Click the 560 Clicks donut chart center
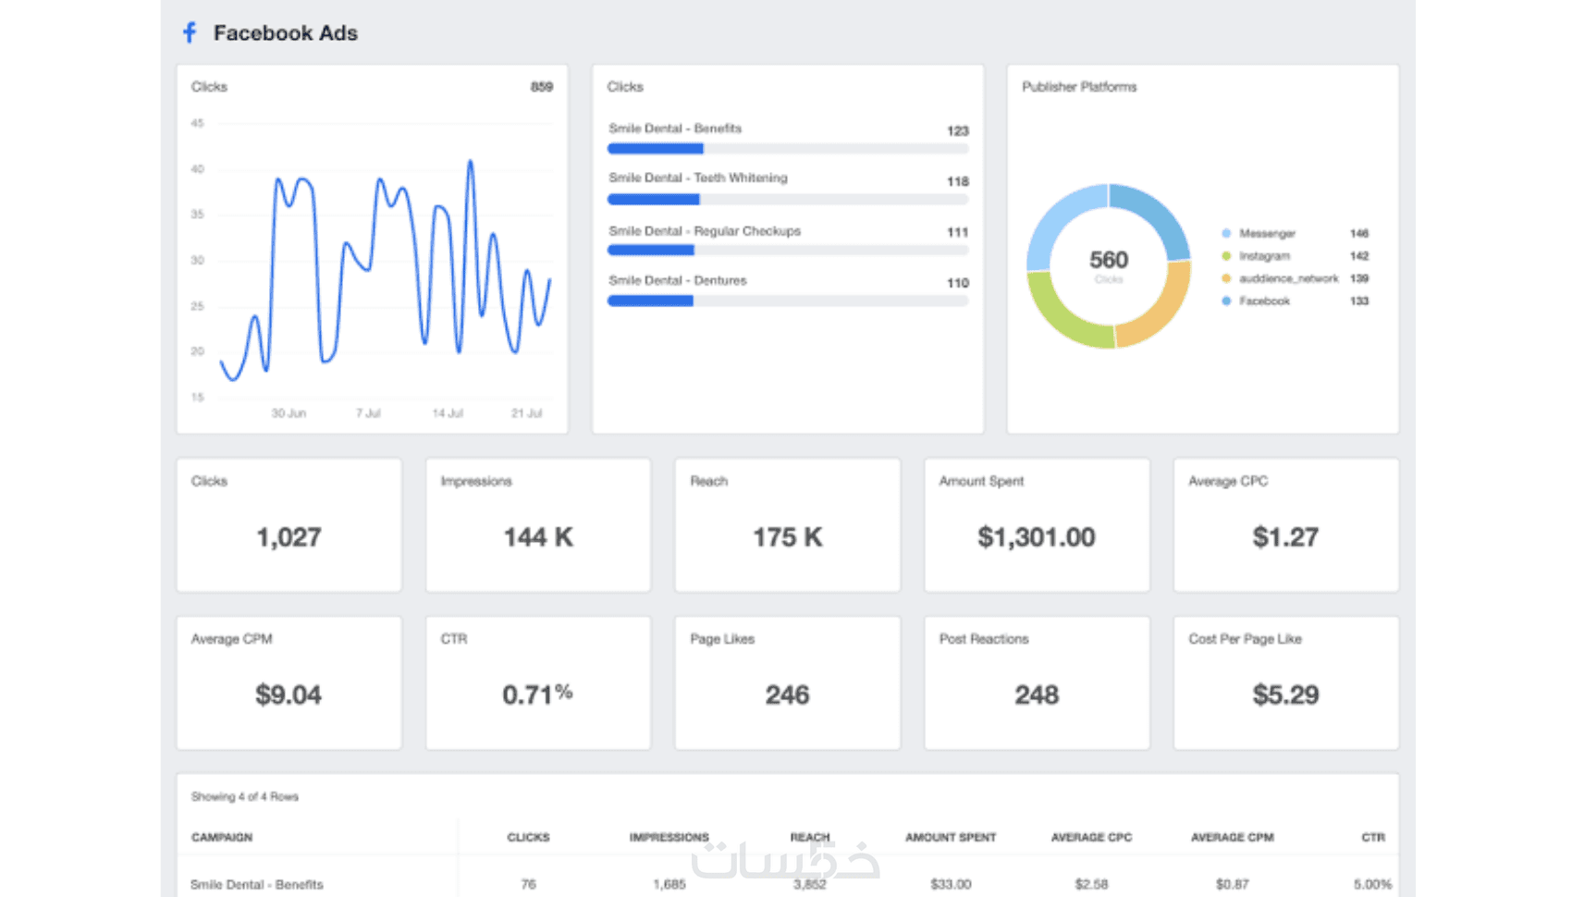Image resolution: width=1572 pixels, height=897 pixels. (x=1109, y=264)
